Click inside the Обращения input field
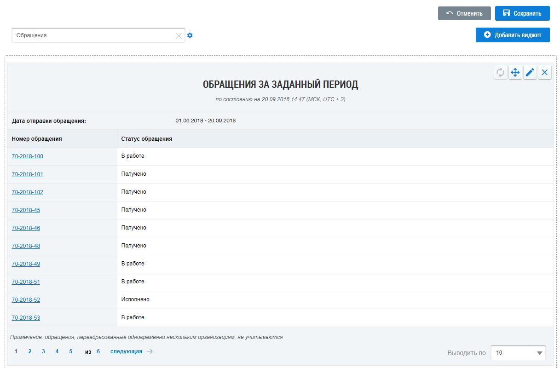The height and width of the screenshot is (368, 560). pyautogui.click(x=92, y=35)
